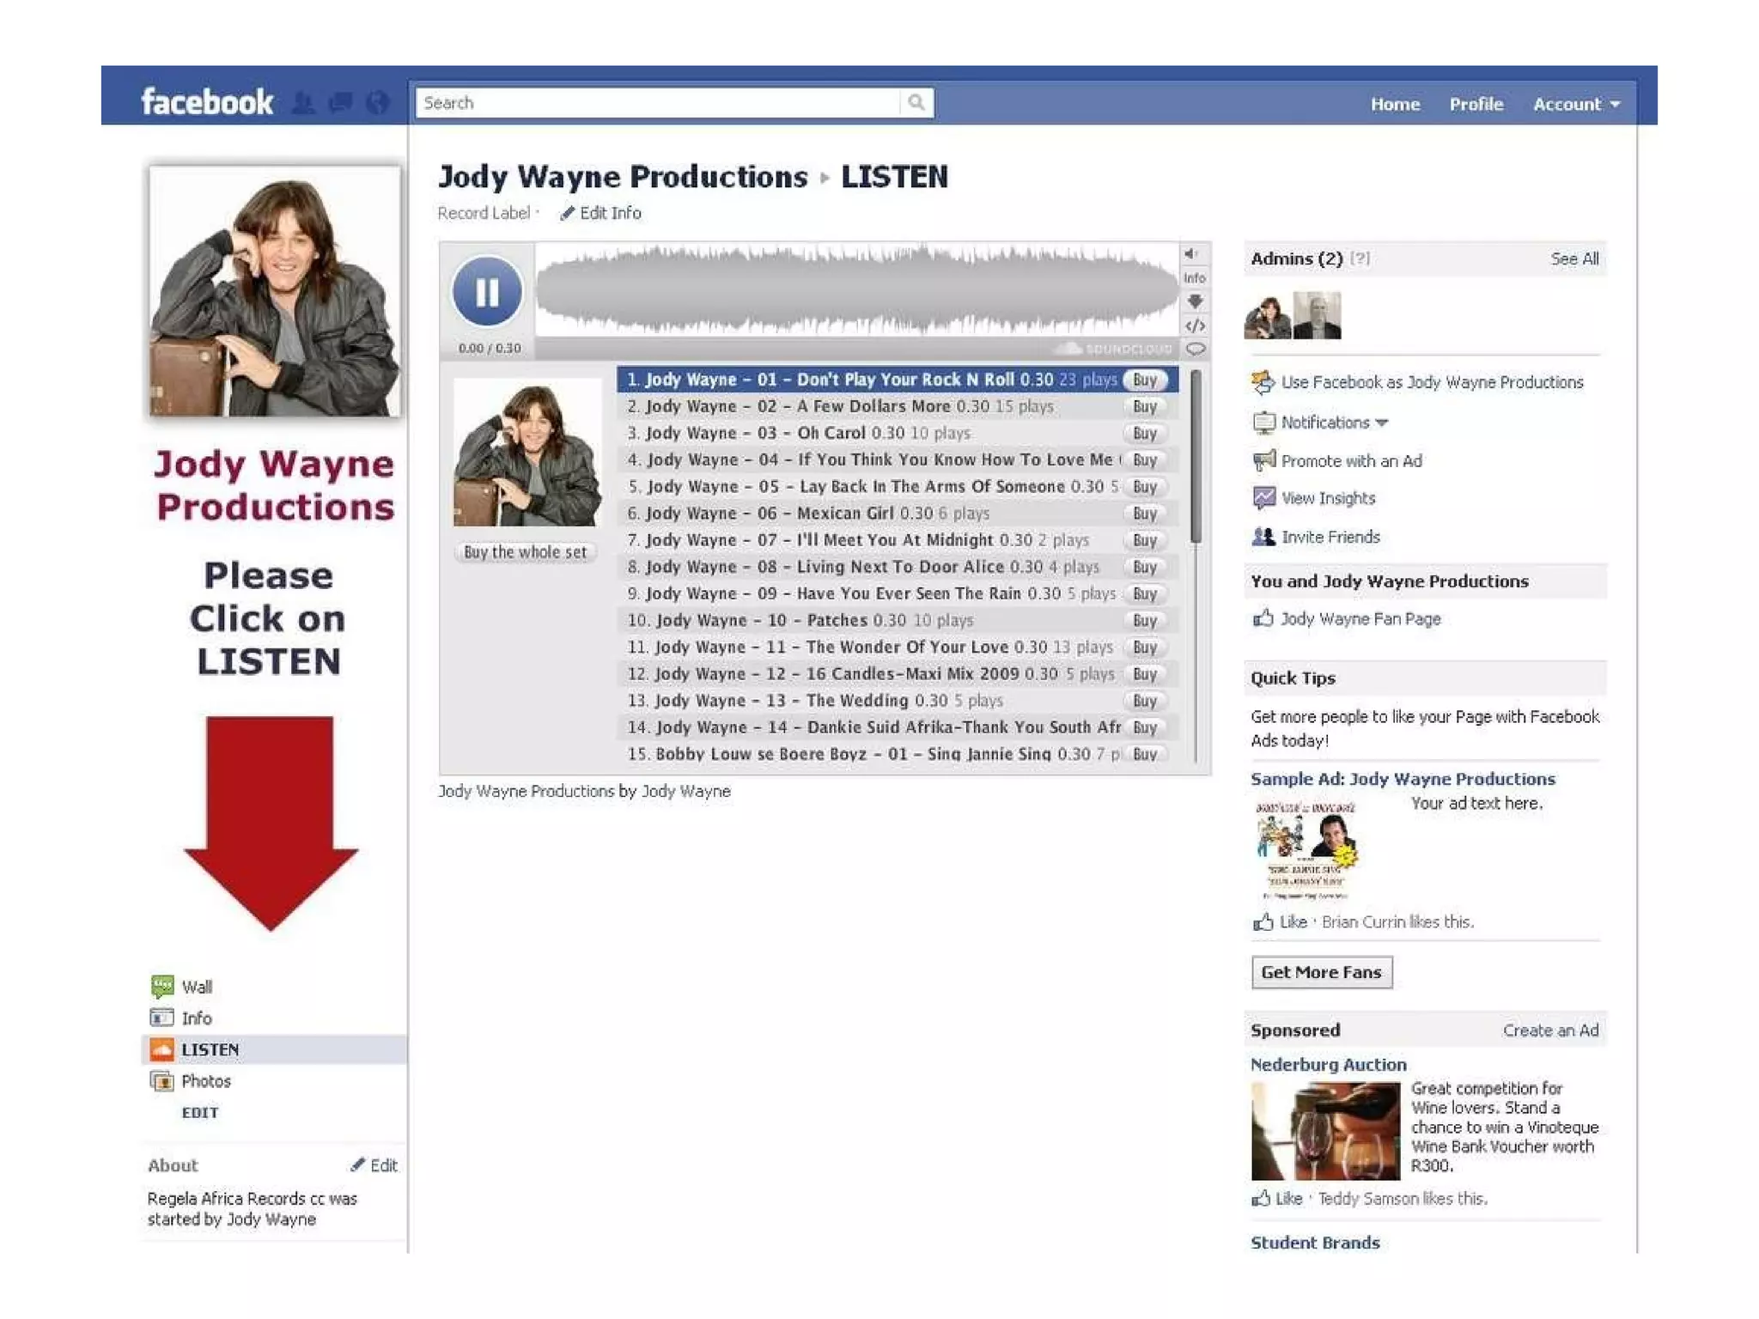Image resolution: width=1759 pixels, height=1319 pixels.
Task: Click the Get More Fans button
Action: pos(1321,972)
